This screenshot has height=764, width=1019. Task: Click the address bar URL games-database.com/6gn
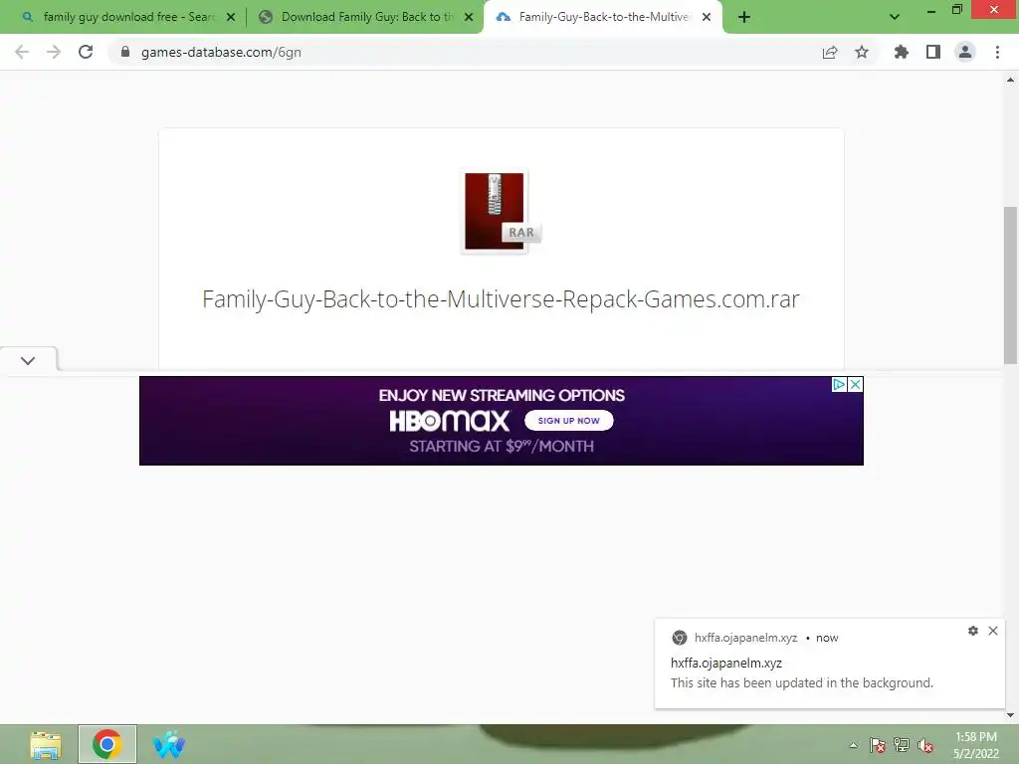(x=221, y=52)
